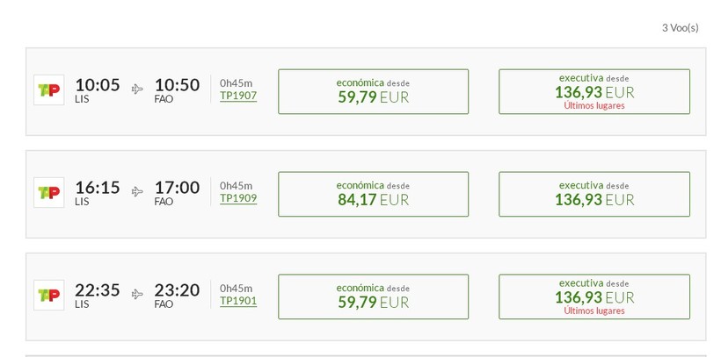Select executiva 136,93 EUR for 10:05 flight

tap(594, 91)
